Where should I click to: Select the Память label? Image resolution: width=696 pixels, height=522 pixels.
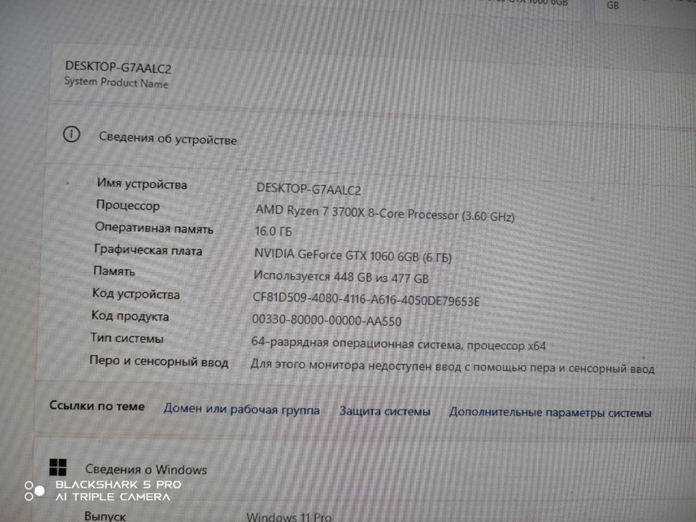click(x=114, y=271)
